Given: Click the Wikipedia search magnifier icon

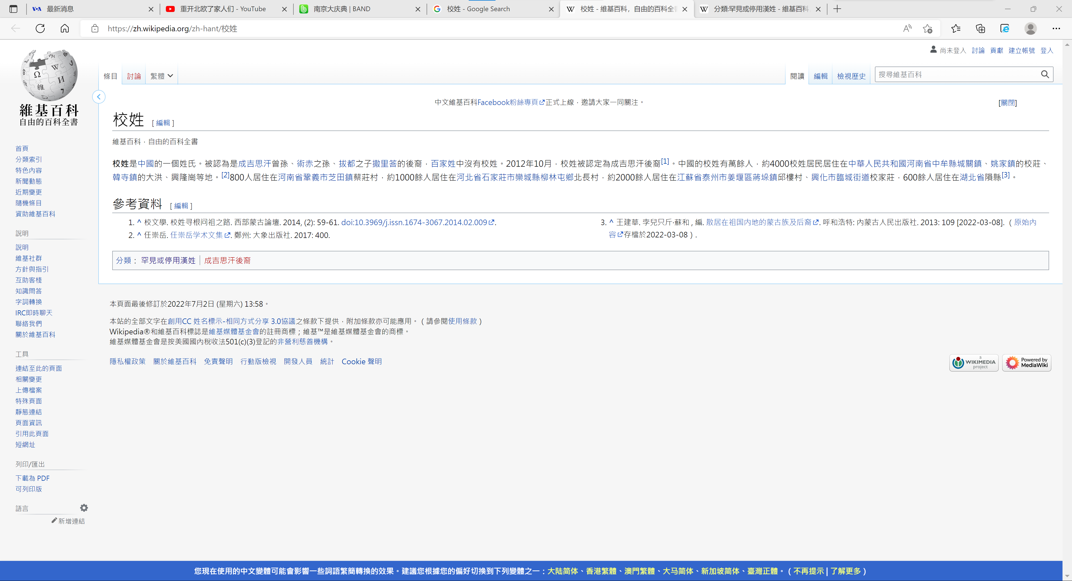Looking at the screenshot, I should [x=1045, y=74].
